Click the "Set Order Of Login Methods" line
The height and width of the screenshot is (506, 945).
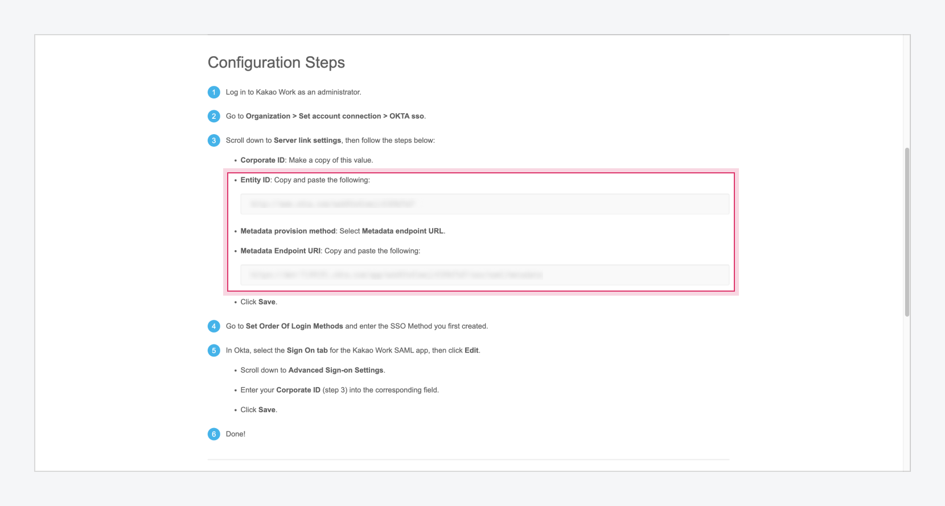(x=357, y=326)
